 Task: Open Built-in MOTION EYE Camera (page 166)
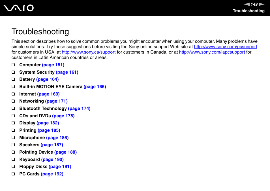click(x=95, y=87)
